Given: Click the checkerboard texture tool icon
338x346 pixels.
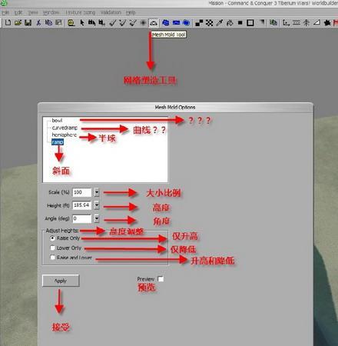Looking at the screenshot, I should (x=210, y=23).
